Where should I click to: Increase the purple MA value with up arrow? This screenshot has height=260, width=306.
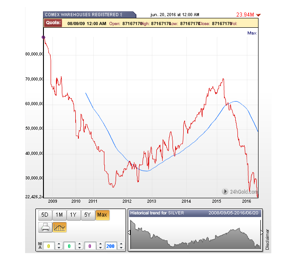pos(100,244)
